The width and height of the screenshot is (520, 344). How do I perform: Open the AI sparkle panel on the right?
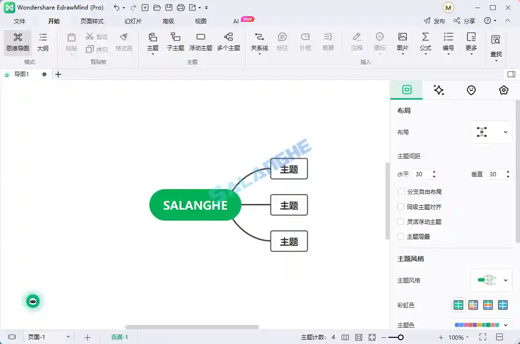[x=439, y=90]
